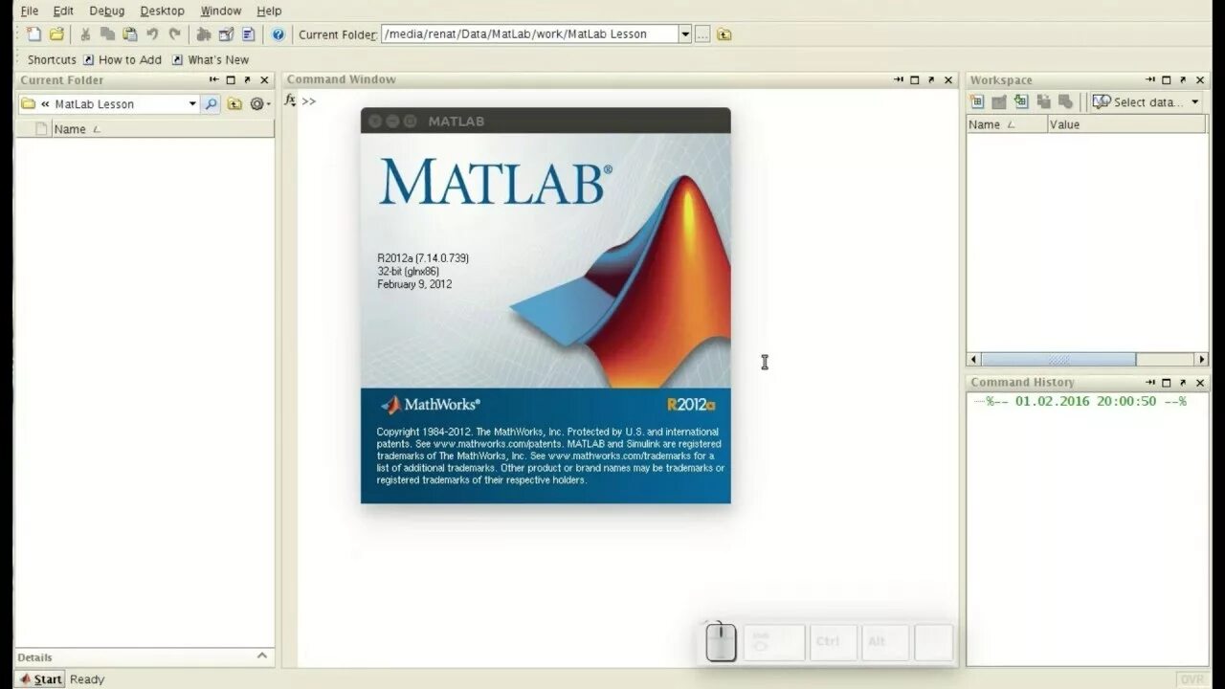Expand the MatLab Lesson folder path dropdown

192,103
